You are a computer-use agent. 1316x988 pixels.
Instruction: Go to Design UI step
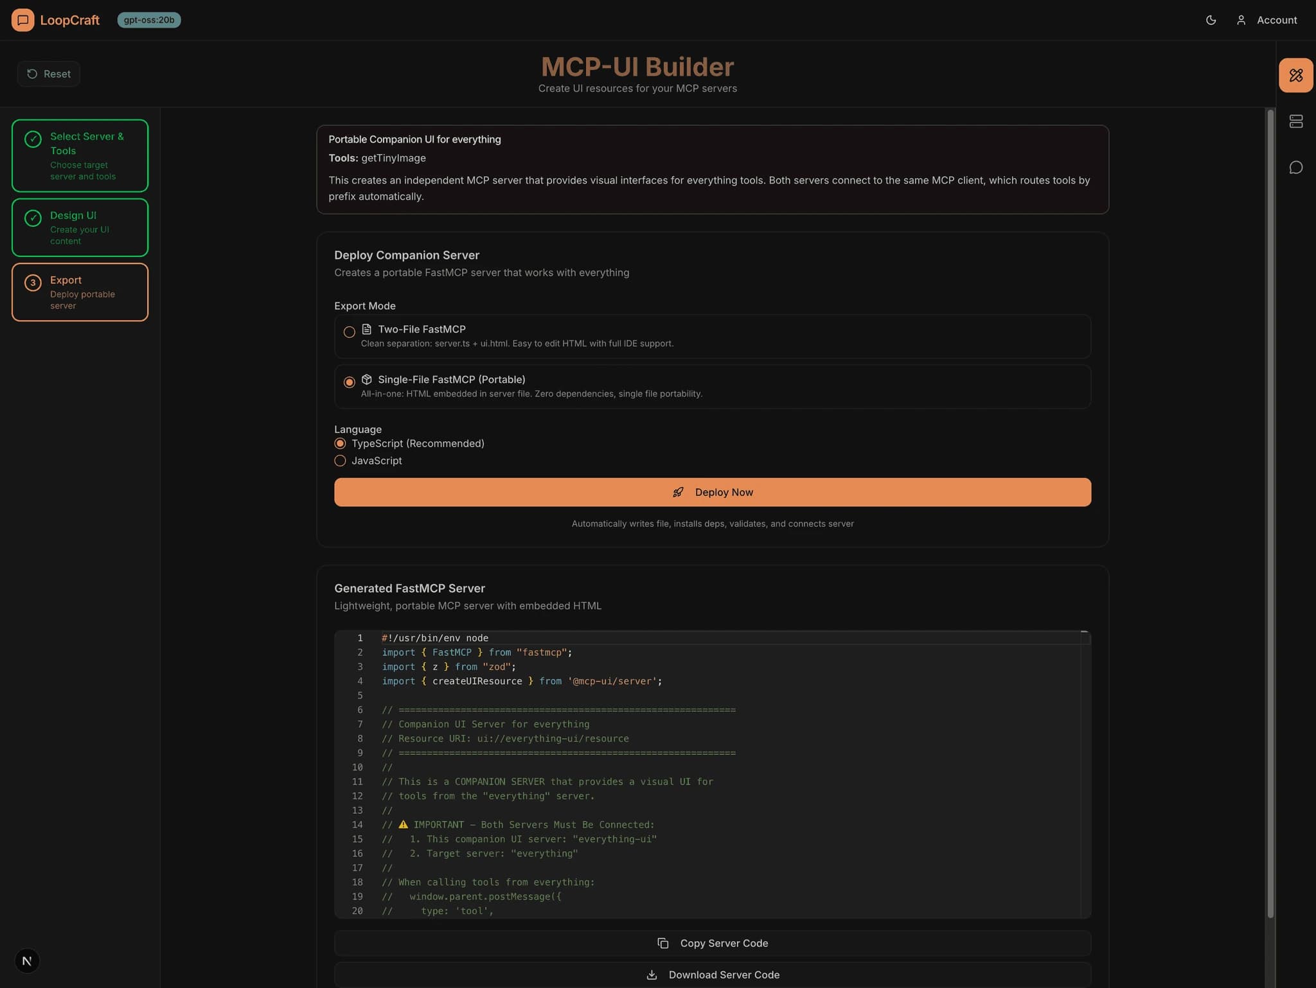point(80,227)
